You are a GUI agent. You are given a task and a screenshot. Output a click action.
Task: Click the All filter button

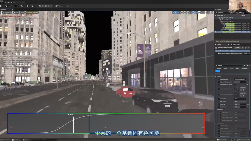coord(218,71)
